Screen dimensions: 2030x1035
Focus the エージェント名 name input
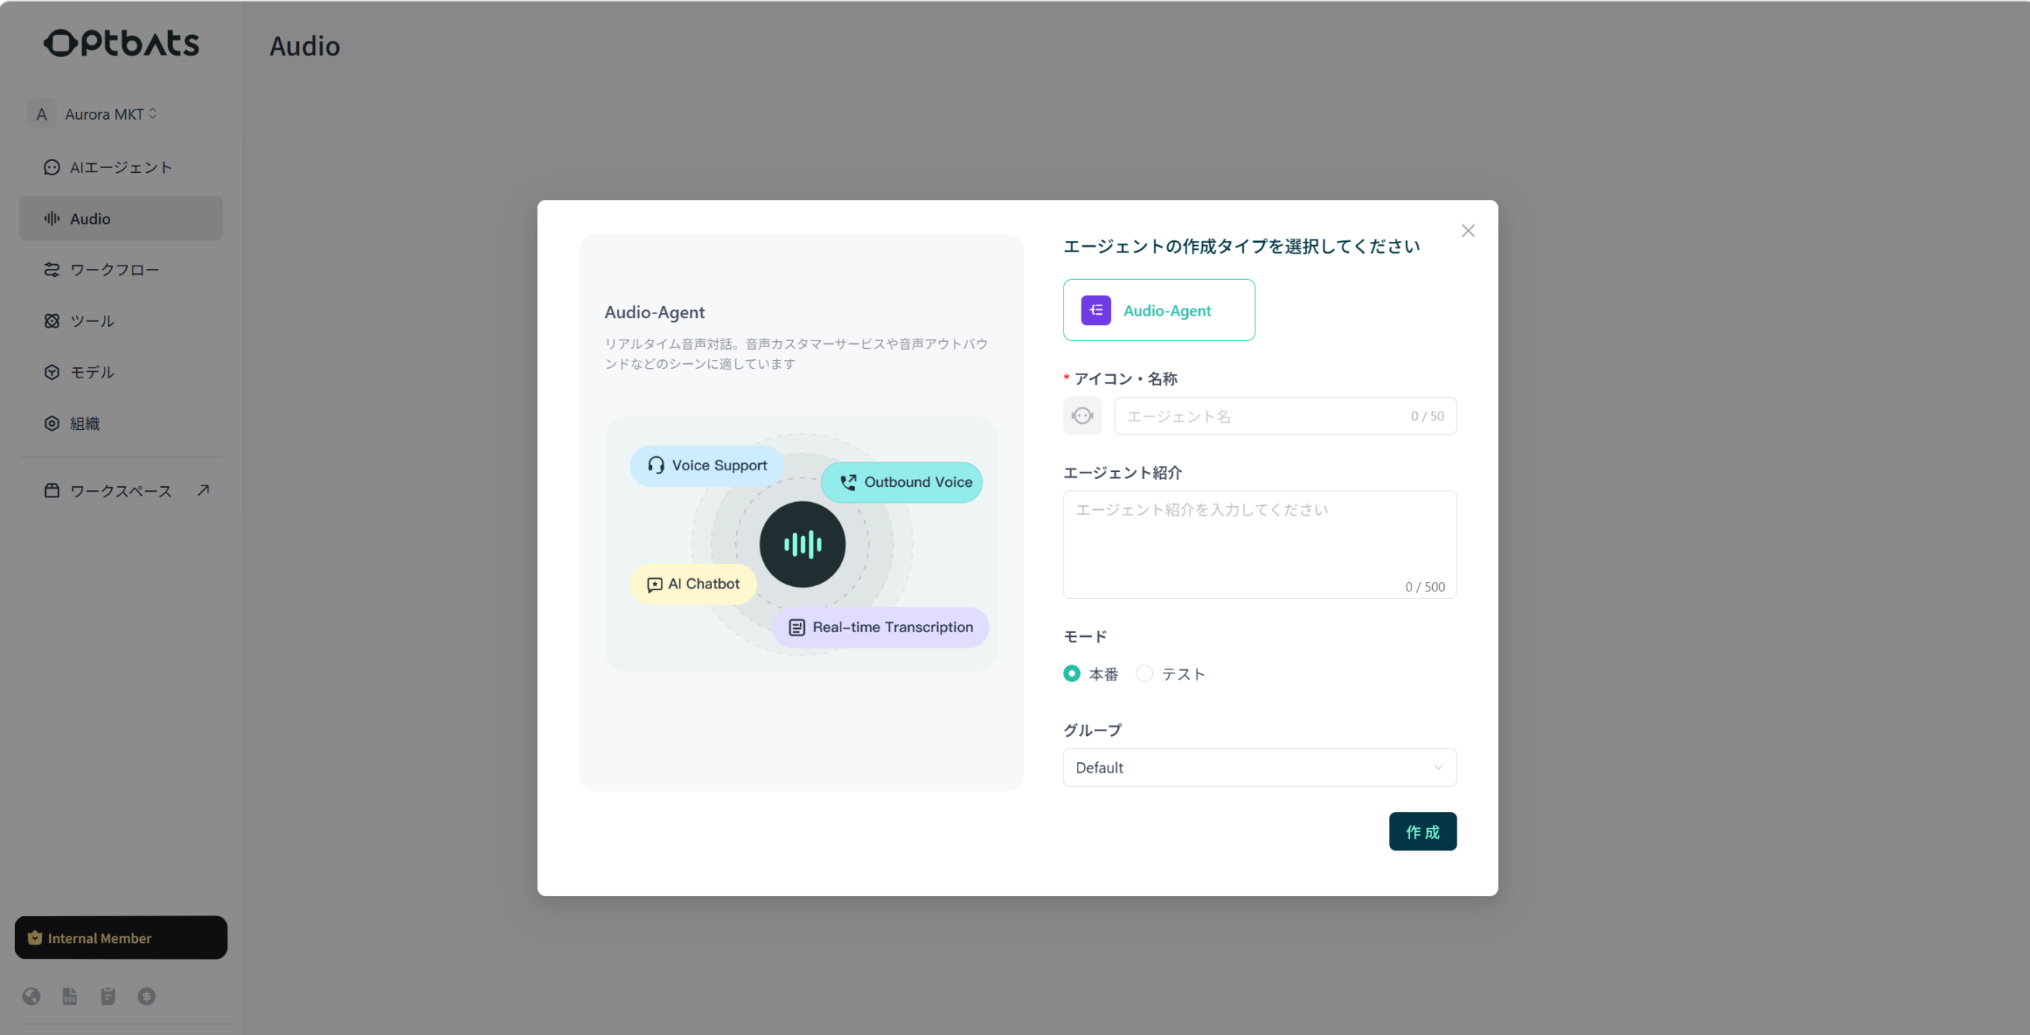pyautogui.click(x=1285, y=416)
